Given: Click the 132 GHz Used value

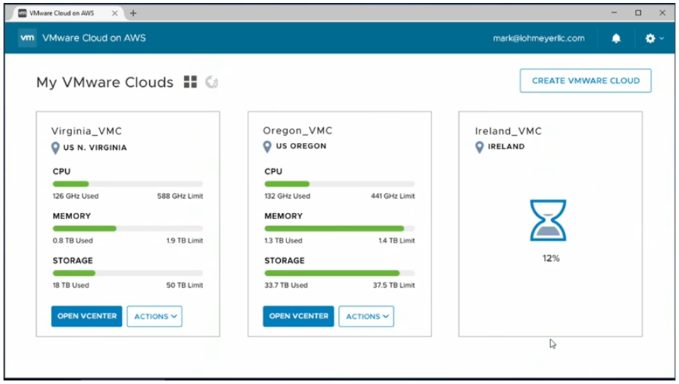Looking at the screenshot, I should point(288,196).
